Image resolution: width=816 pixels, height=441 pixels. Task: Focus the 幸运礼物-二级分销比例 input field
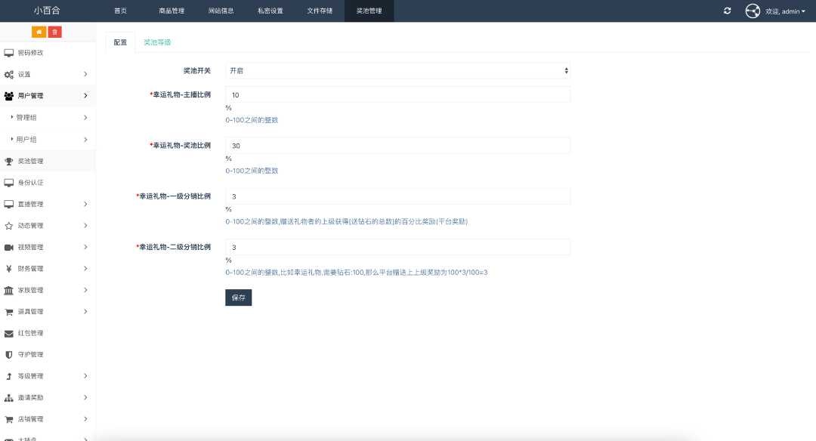[397, 248]
